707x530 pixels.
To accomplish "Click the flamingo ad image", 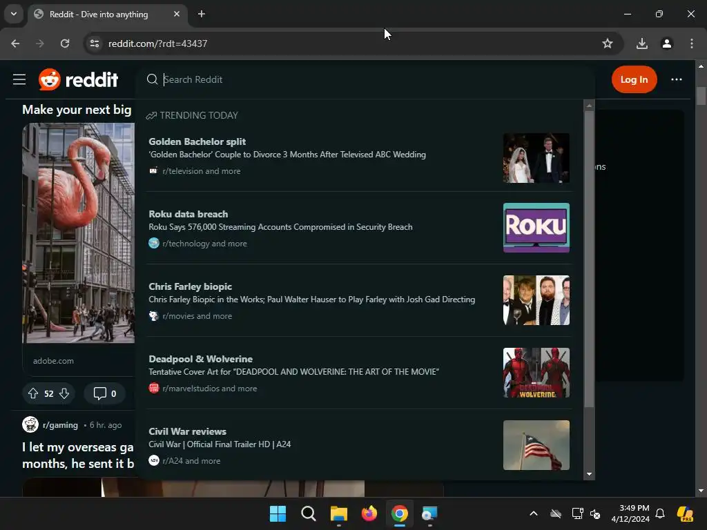I will point(79,233).
